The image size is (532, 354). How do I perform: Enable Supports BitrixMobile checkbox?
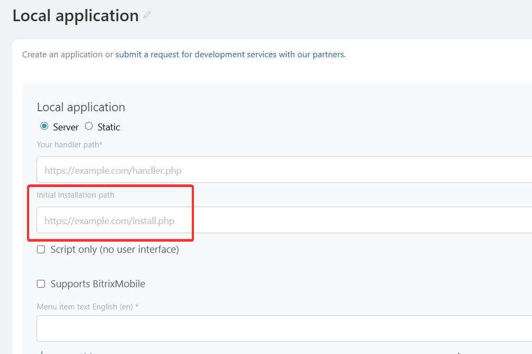click(x=41, y=284)
